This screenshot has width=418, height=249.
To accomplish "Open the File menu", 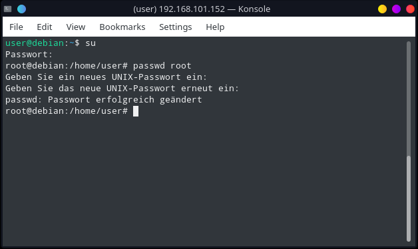I will (16, 27).
